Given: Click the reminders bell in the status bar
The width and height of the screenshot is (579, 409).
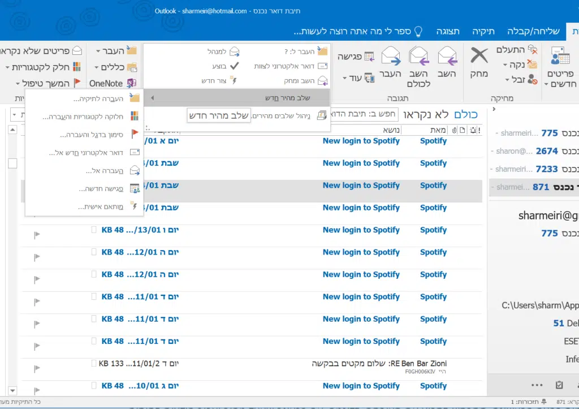Looking at the screenshot, I should click(543, 402).
